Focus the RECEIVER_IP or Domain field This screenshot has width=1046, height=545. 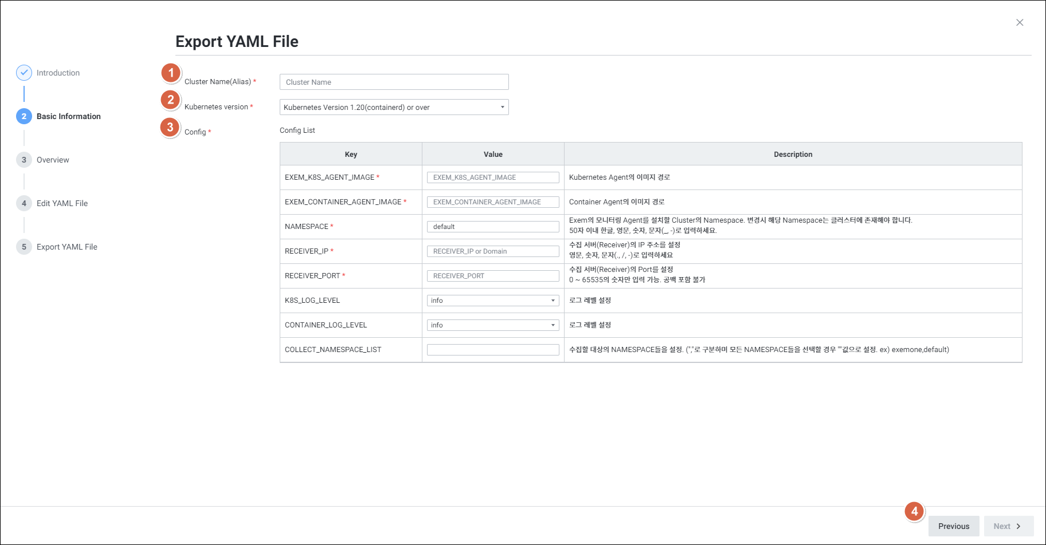tap(493, 251)
